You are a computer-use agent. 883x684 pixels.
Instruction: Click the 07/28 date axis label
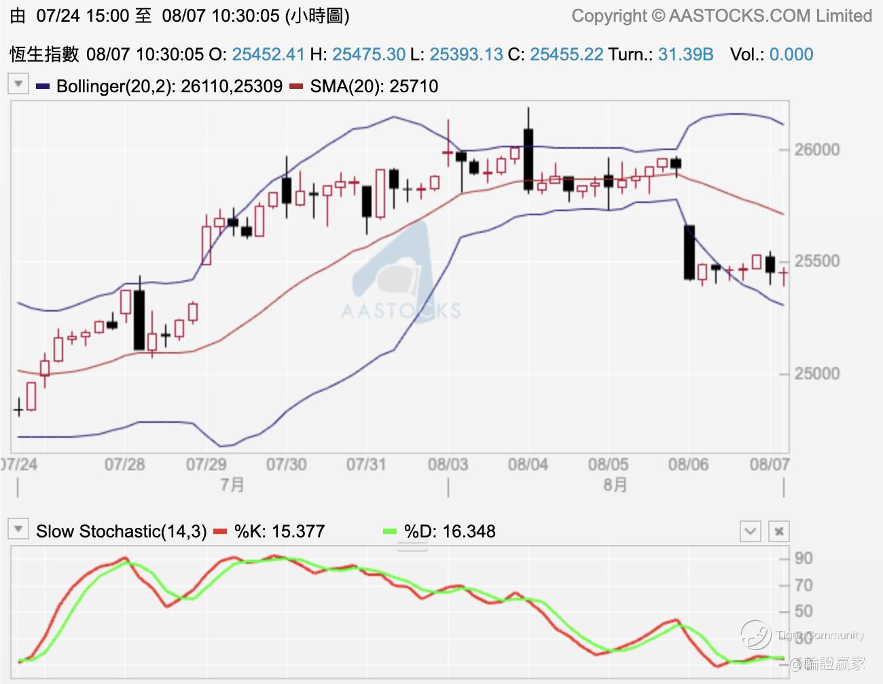click(125, 465)
